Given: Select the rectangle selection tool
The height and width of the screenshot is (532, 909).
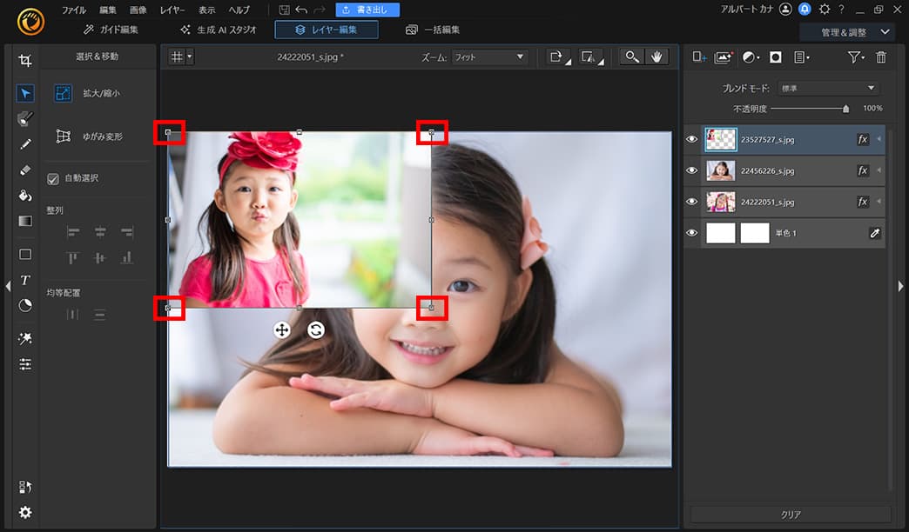Looking at the screenshot, I should point(25,254).
